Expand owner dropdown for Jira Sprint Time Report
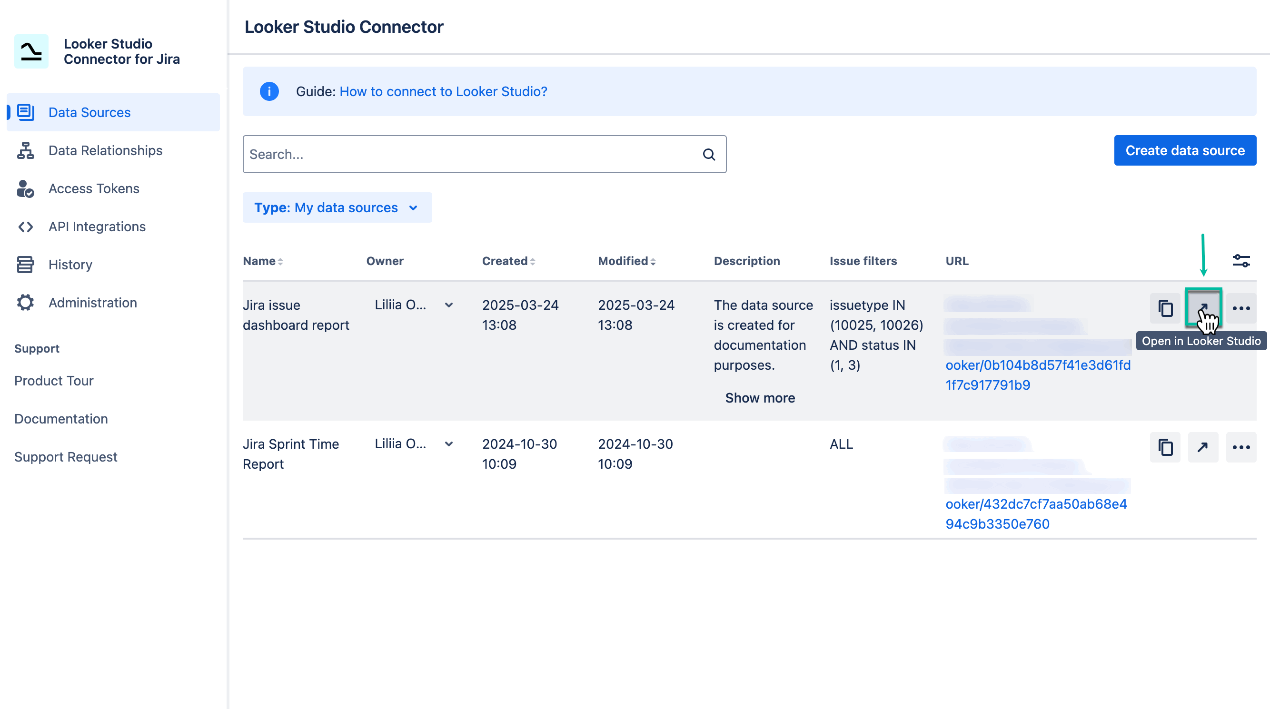This screenshot has height=709, width=1270. tap(449, 444)
